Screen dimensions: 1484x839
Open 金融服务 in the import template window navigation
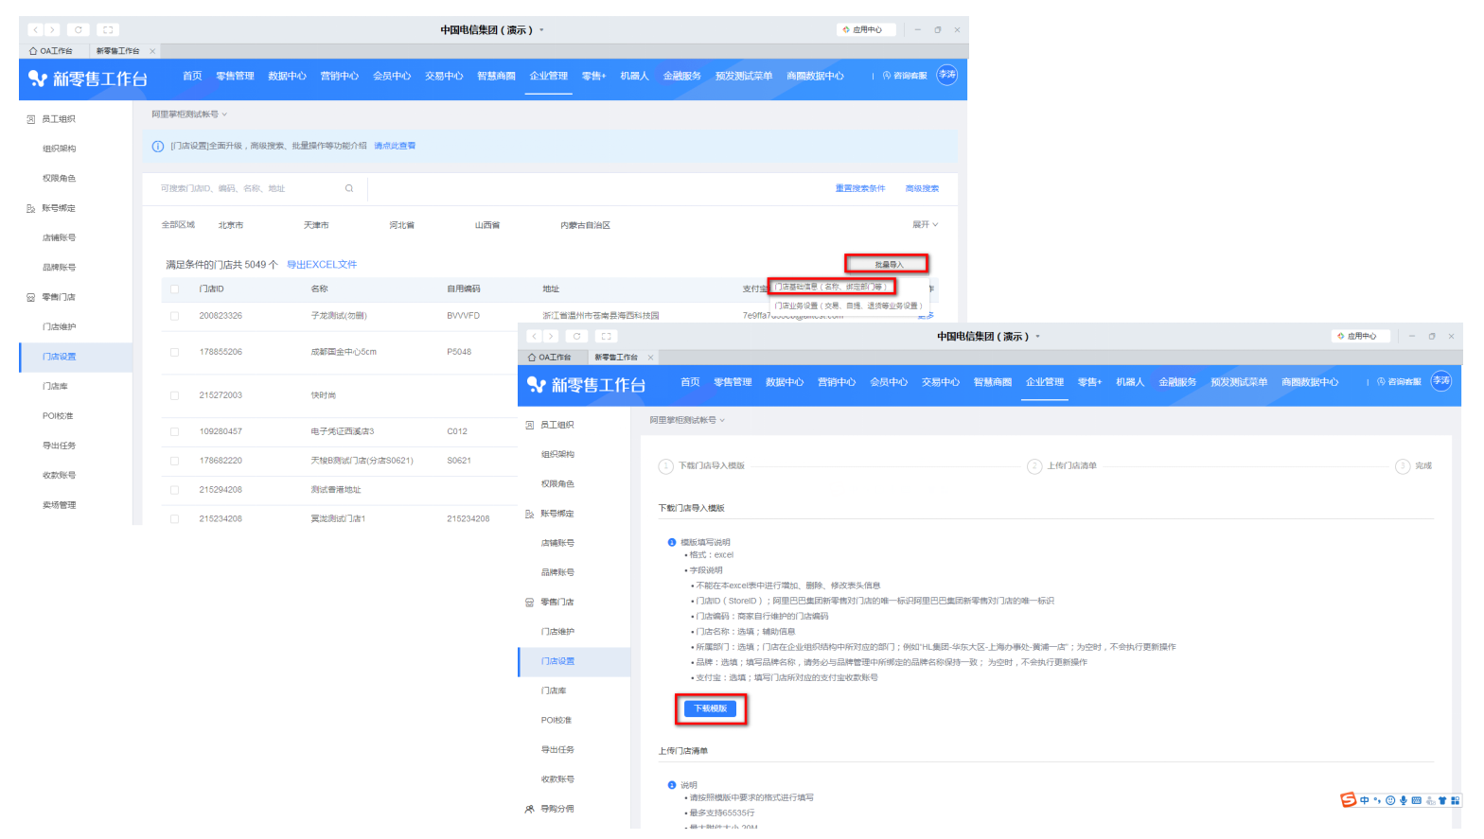click(1177, 382)
